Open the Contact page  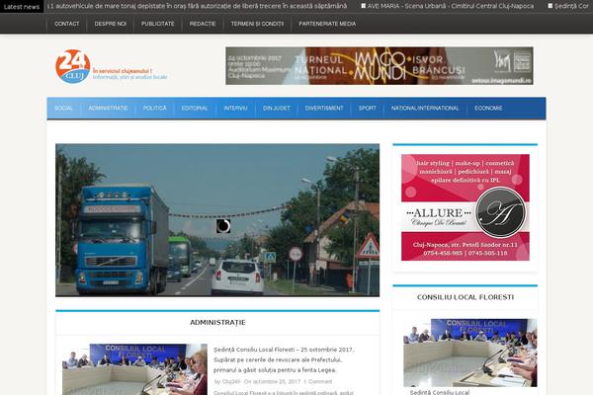(x=67, y=24)
